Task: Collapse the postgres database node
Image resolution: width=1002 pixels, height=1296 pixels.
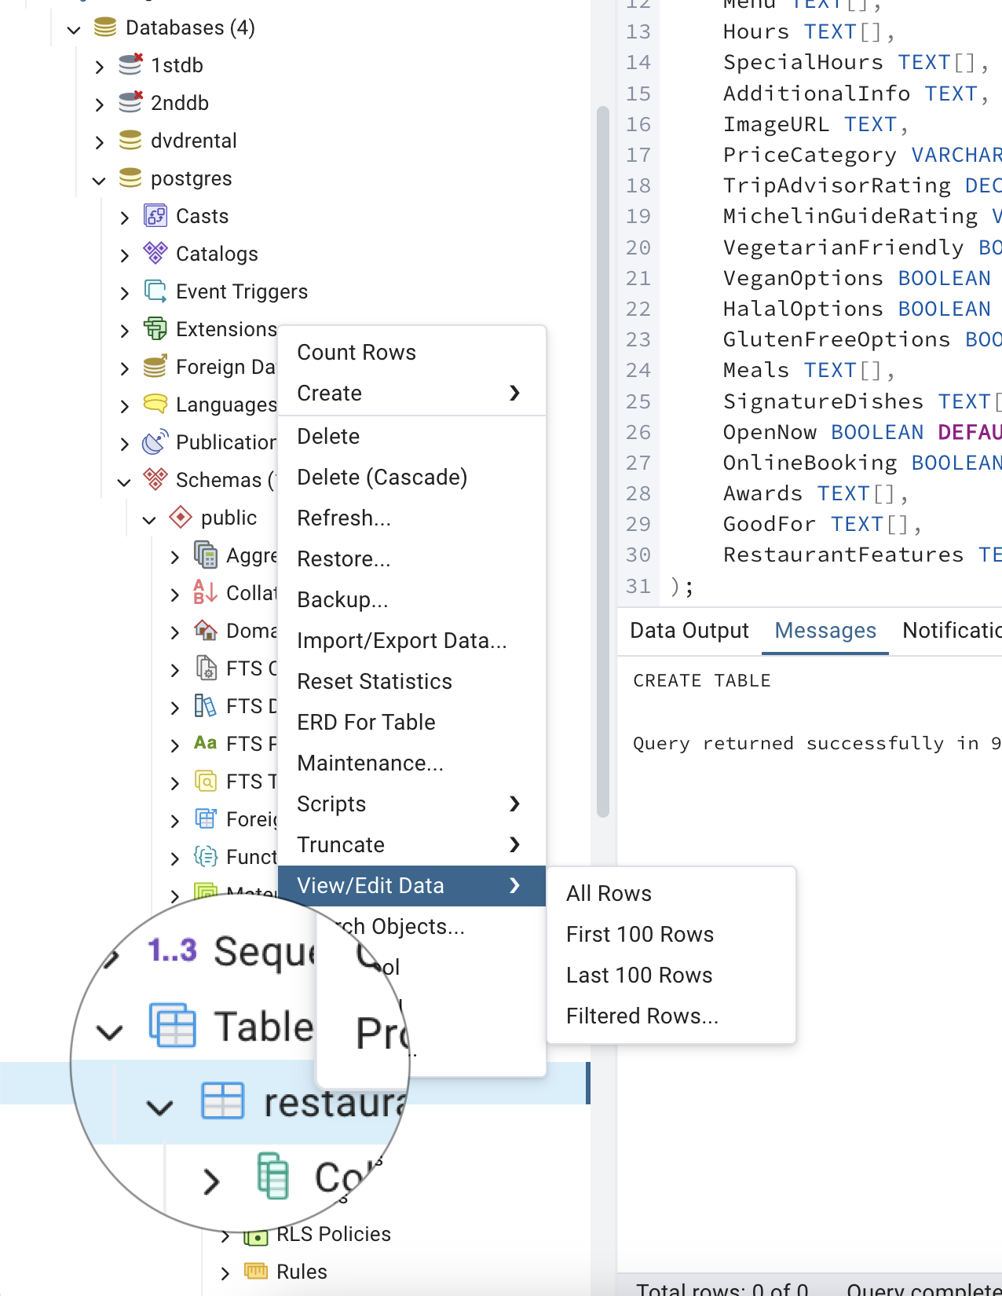Action: pos(99,180)
